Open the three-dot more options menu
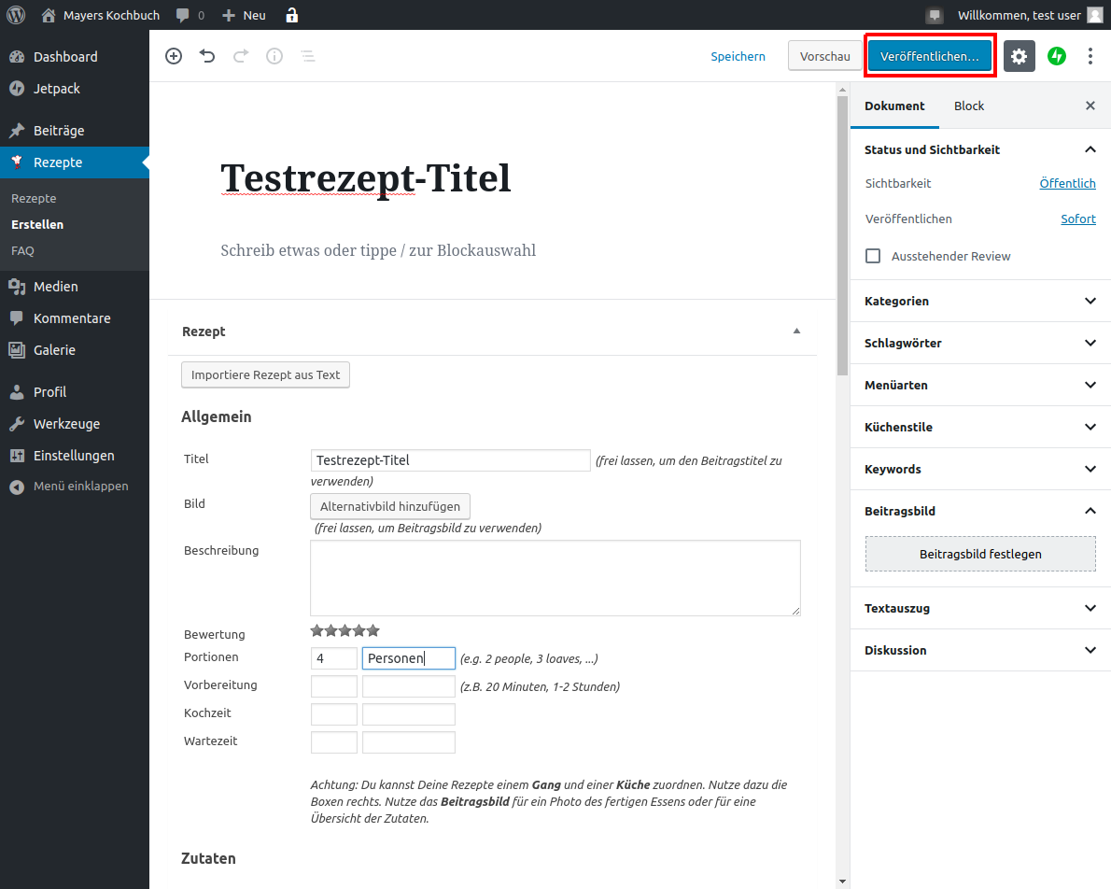1111x889 pixels. pos(1090,56)
